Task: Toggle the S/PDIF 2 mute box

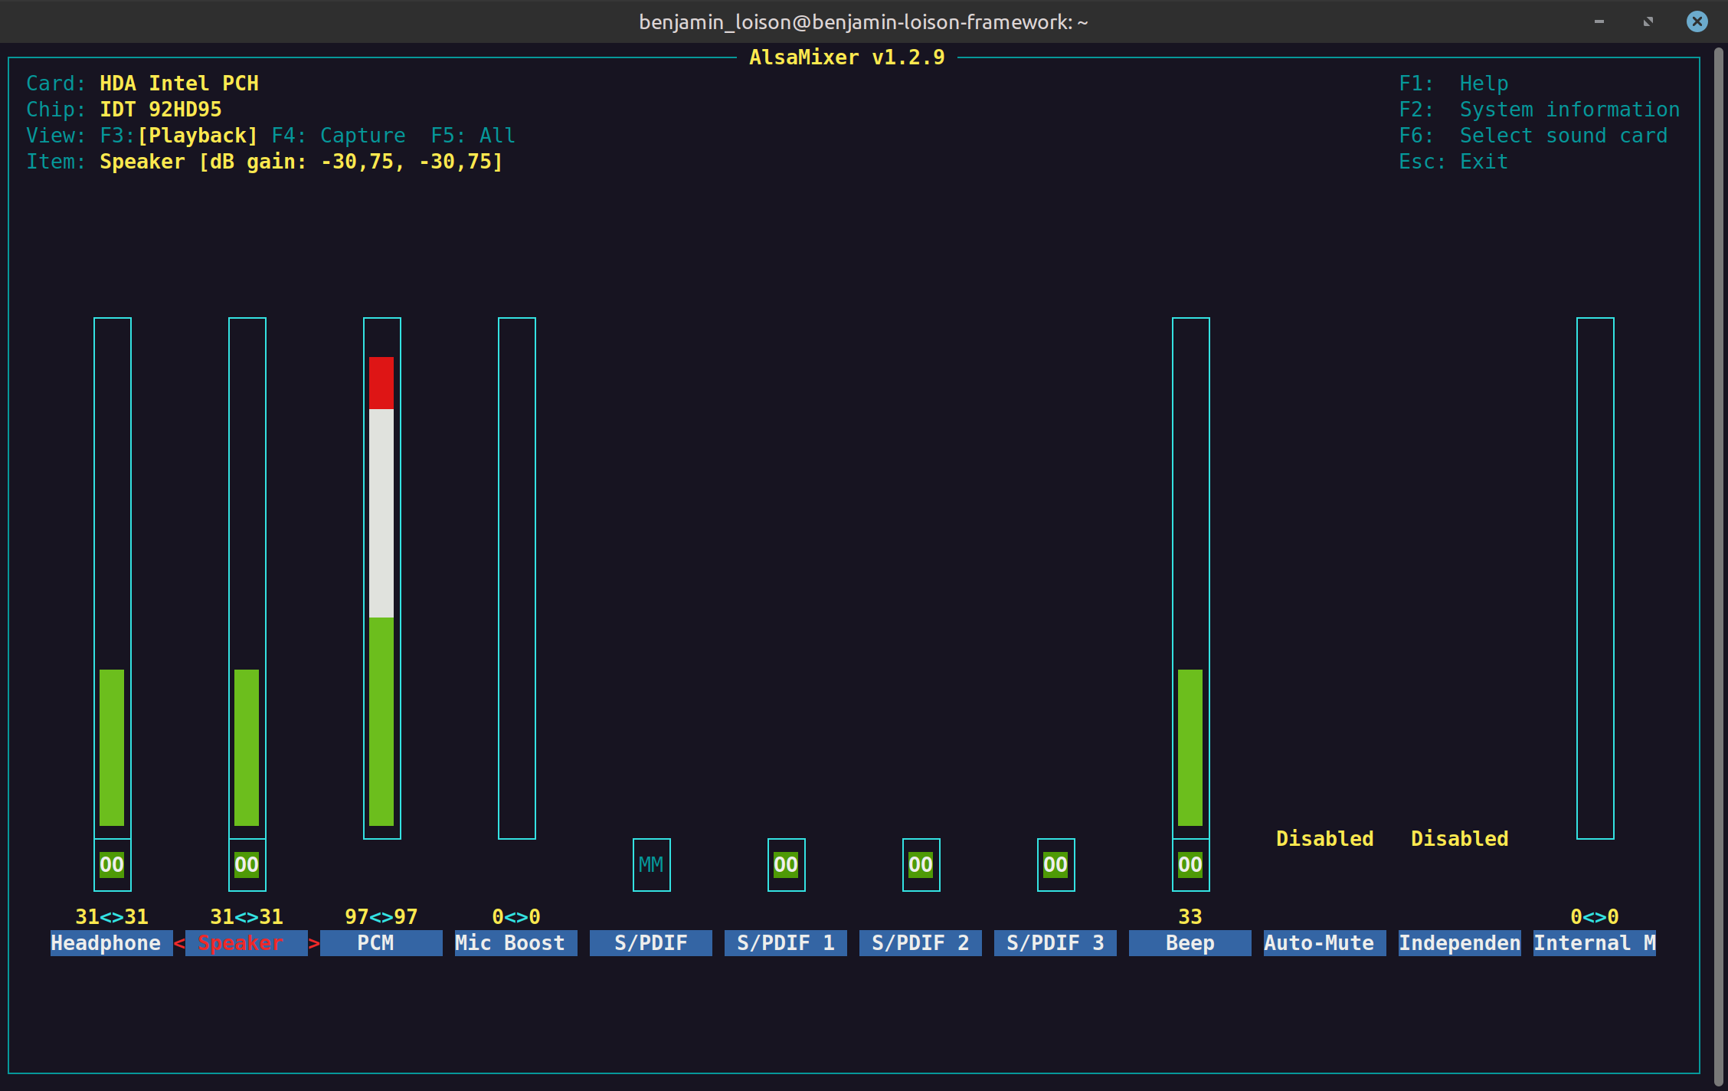Action: click(921, 865)
